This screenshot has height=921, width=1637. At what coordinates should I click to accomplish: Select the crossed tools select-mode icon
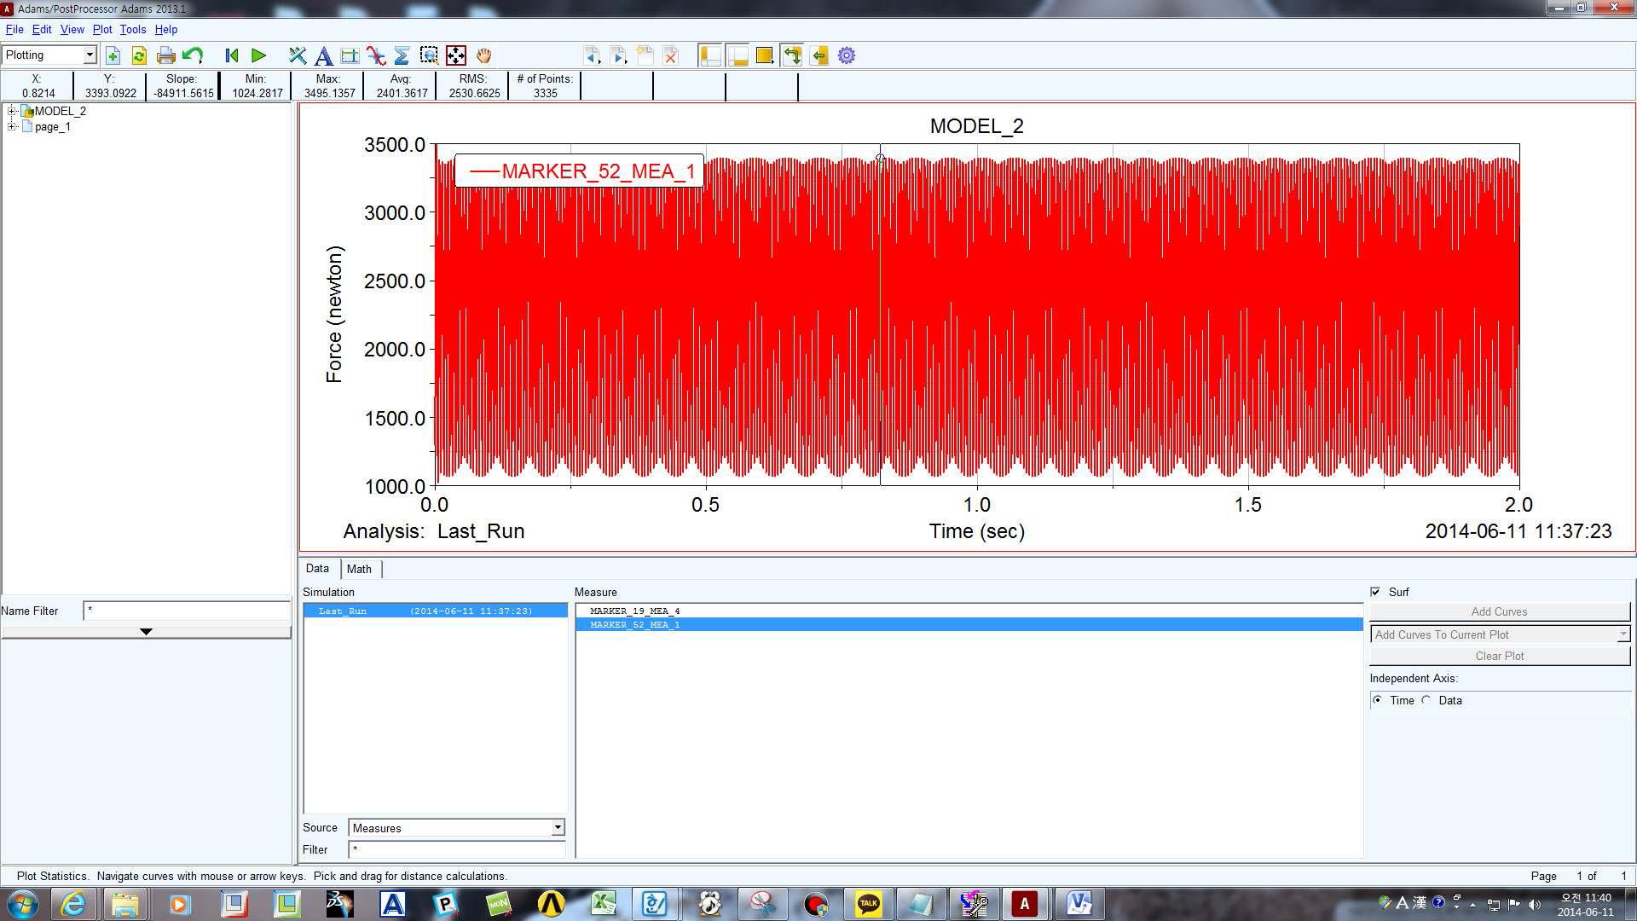(x=297, y=55)
